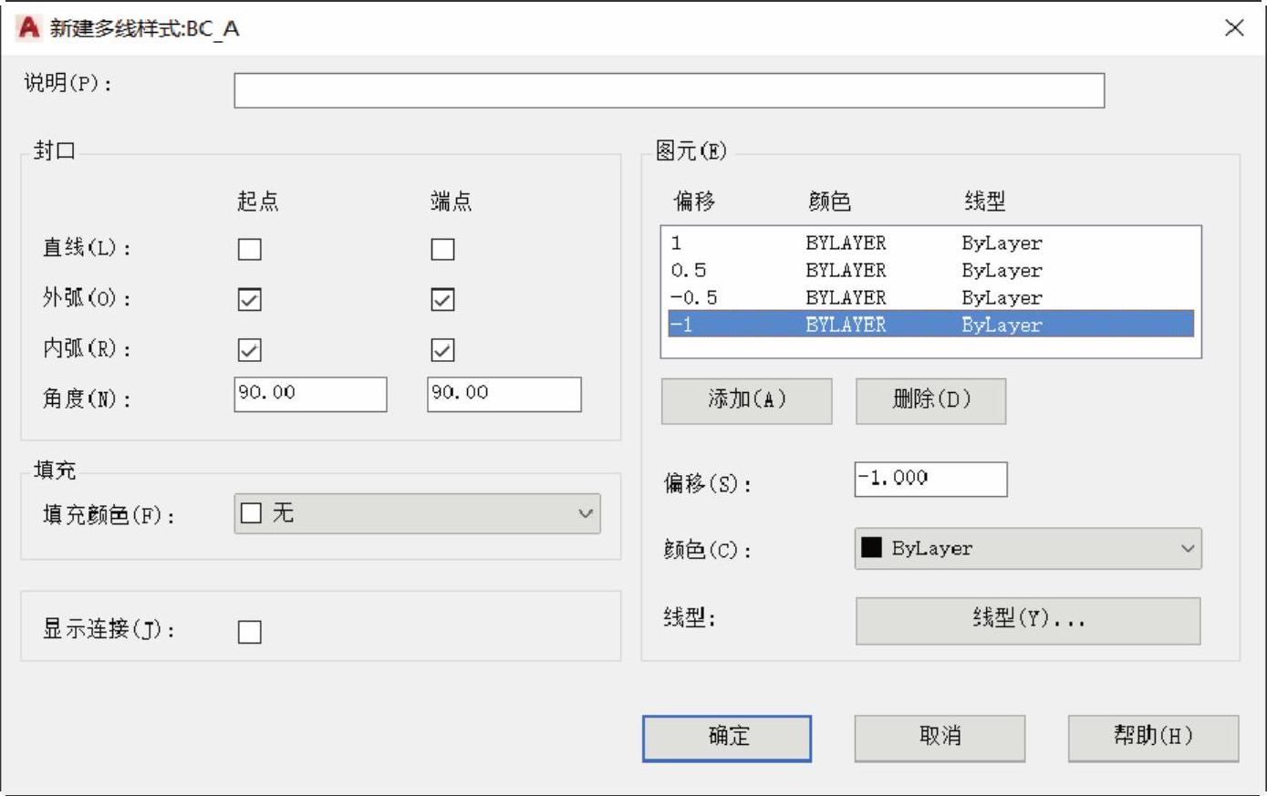The image size is (1267, 796).
Task: Select the element with offset 1
Action: (930, 243)
